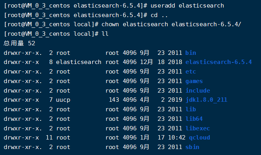This screenshot has height=155, width=261.
Task: Select the 'bin' directory name
Action: pos(191,53)
